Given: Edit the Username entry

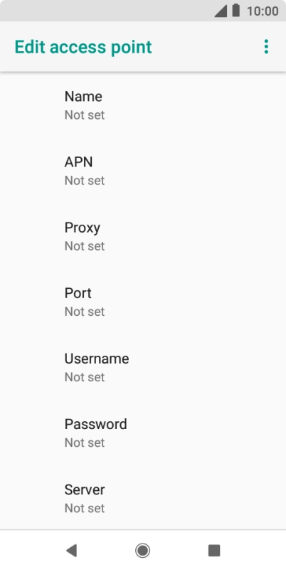Looking at the screenshot, I should (143, 367).
